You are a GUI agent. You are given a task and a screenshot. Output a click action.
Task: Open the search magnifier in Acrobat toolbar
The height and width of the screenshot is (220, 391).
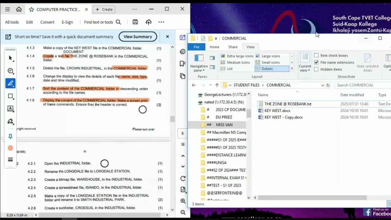(119, 22)
